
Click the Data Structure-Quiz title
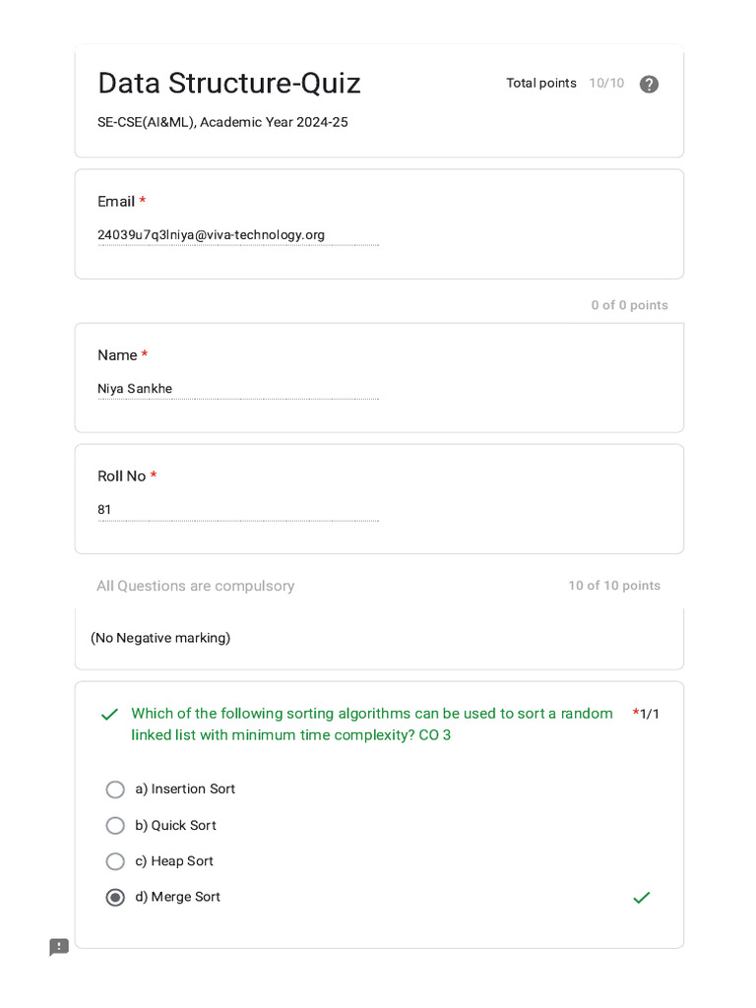229,84
